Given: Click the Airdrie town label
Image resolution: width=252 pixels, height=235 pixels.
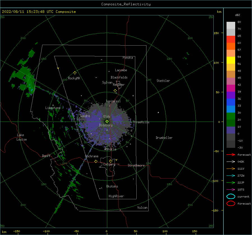Looking at the screenshot, I should (x=110, y=149).
